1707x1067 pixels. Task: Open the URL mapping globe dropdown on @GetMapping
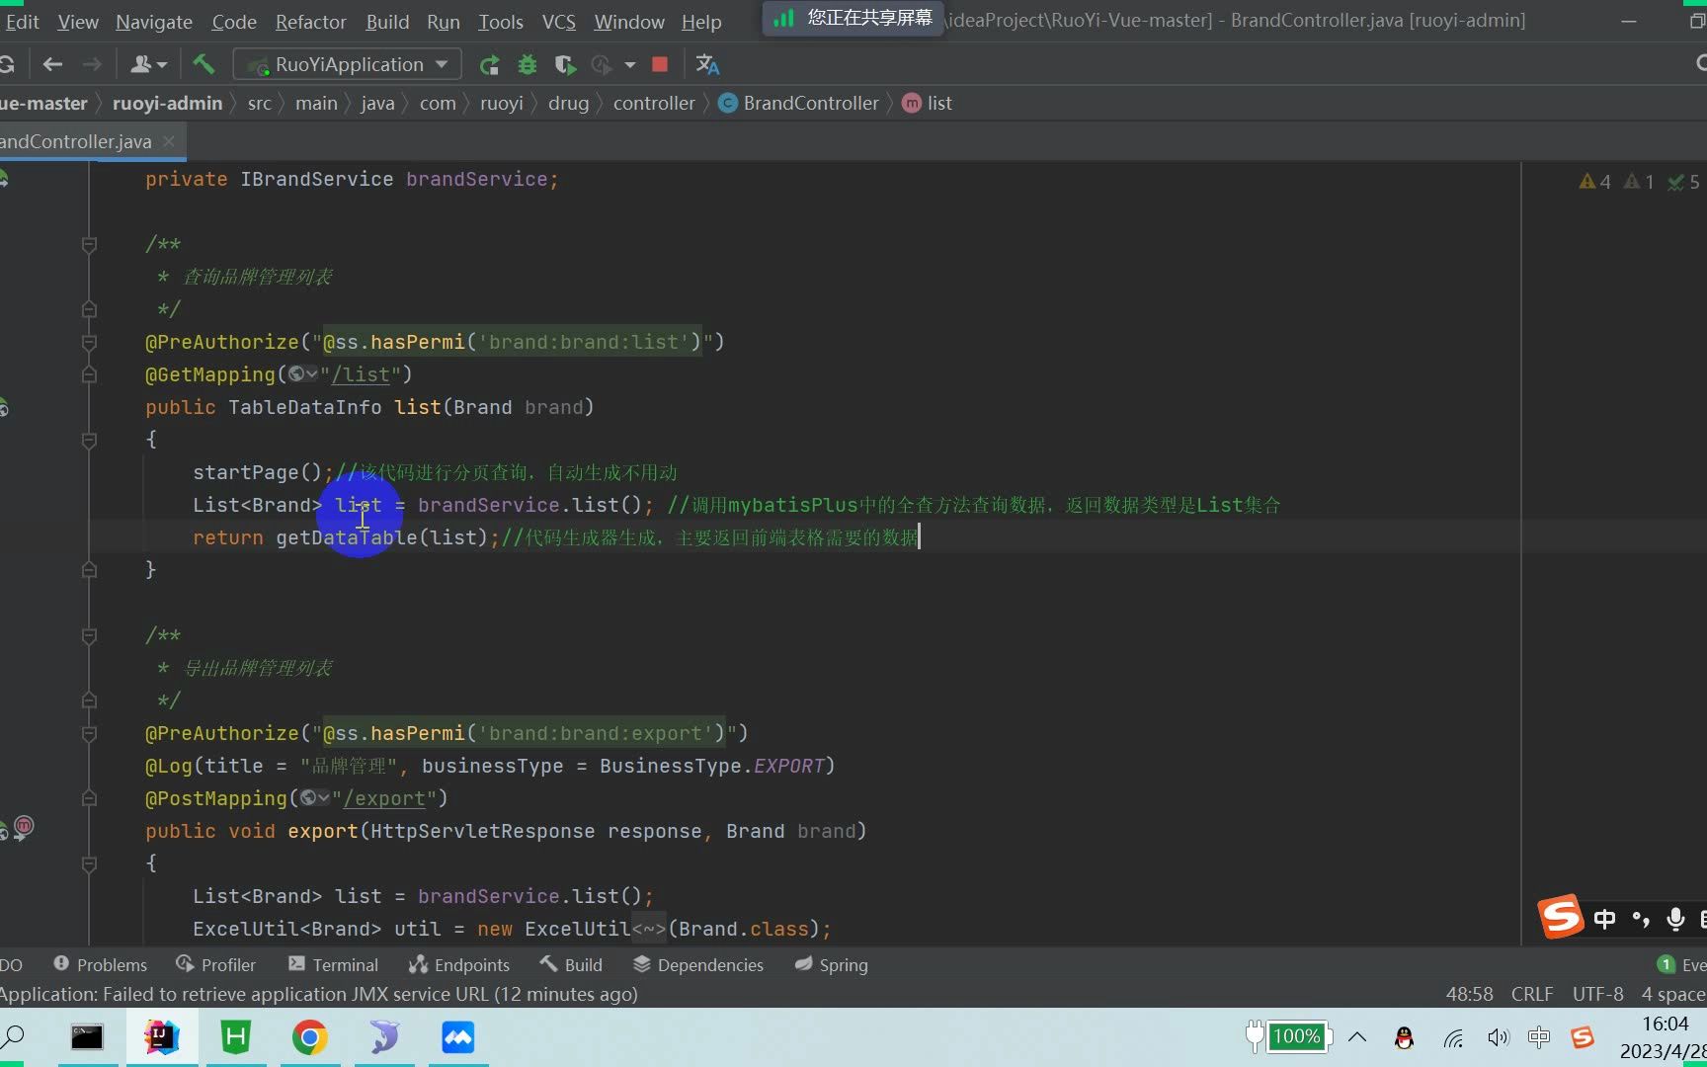302,374
